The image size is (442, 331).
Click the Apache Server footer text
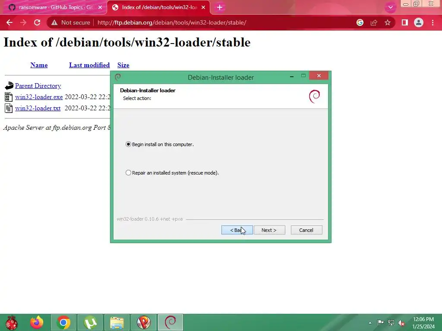57,128
